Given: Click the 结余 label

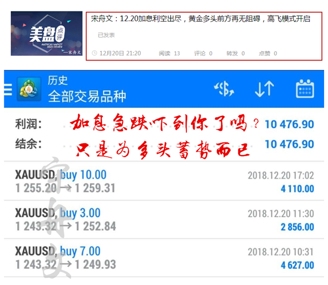Looking at the screenshot, I should 28,144.
